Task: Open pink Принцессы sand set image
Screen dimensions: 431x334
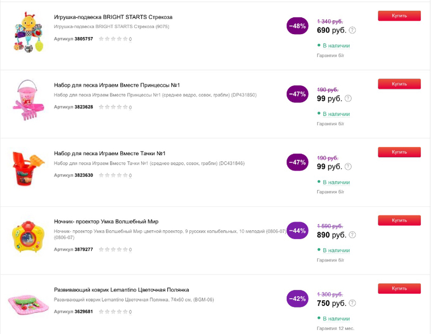Action: click(28, 100)
